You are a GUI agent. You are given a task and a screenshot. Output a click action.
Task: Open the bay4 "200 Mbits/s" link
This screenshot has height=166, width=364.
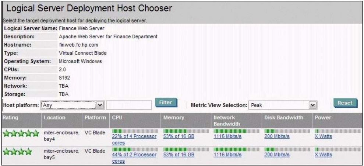click(x=277, y=136)
